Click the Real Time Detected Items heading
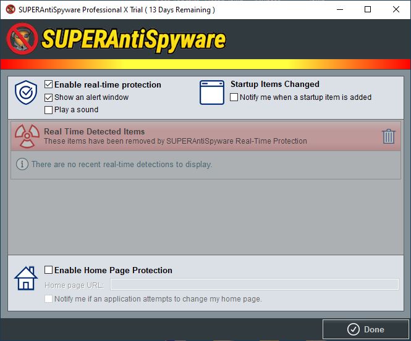411x341 pixels. 95,131
